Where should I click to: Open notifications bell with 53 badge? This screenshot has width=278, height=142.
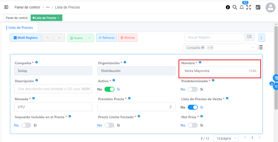[x=242, y=7]
